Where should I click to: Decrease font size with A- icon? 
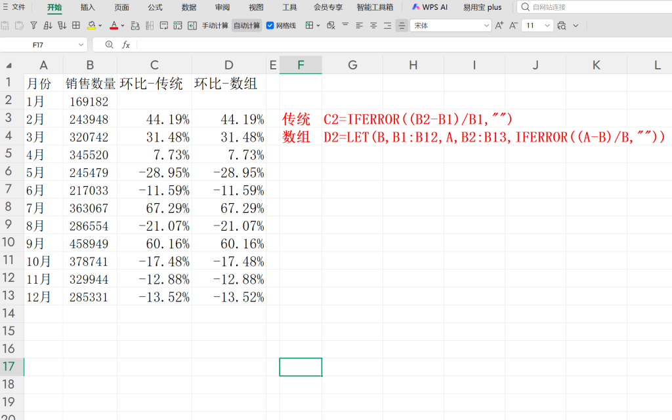[x=513, y=26]
